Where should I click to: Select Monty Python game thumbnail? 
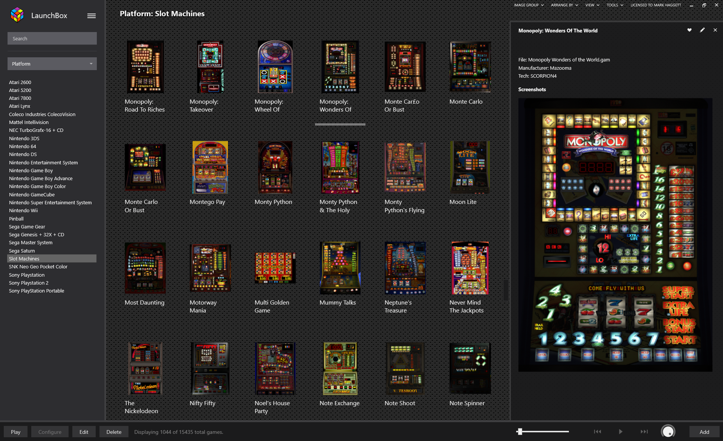(275, 167)
